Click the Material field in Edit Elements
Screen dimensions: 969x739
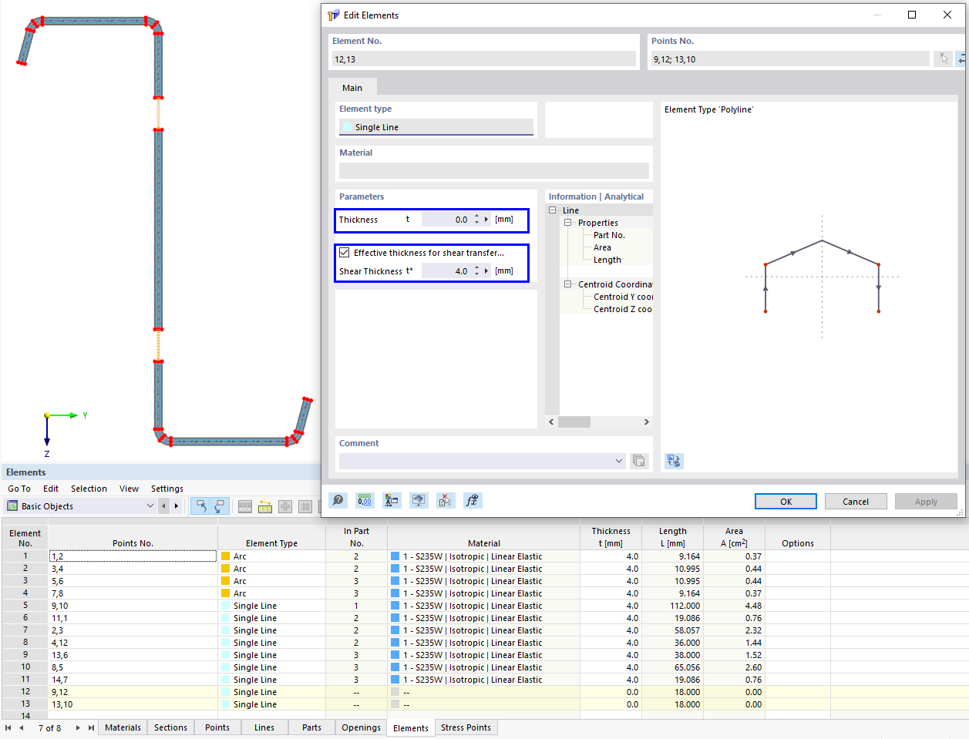pos(494,170)
